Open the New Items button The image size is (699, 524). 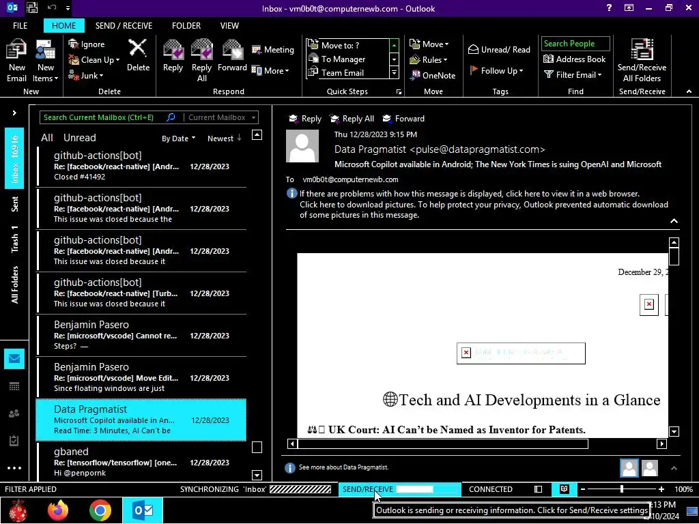(x=46, y=61)
